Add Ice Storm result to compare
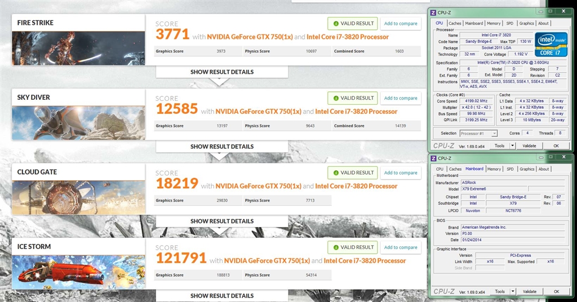The width and height of the screenshot is (577, 302). (x=401, y=247)
